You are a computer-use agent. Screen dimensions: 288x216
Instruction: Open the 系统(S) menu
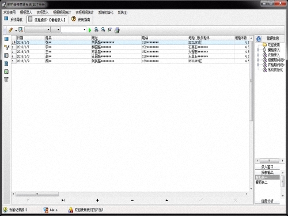[x=123, y=13]
